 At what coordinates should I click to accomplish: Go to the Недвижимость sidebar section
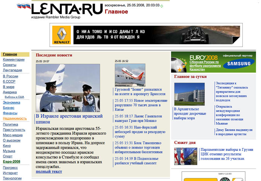coord(15,118)
